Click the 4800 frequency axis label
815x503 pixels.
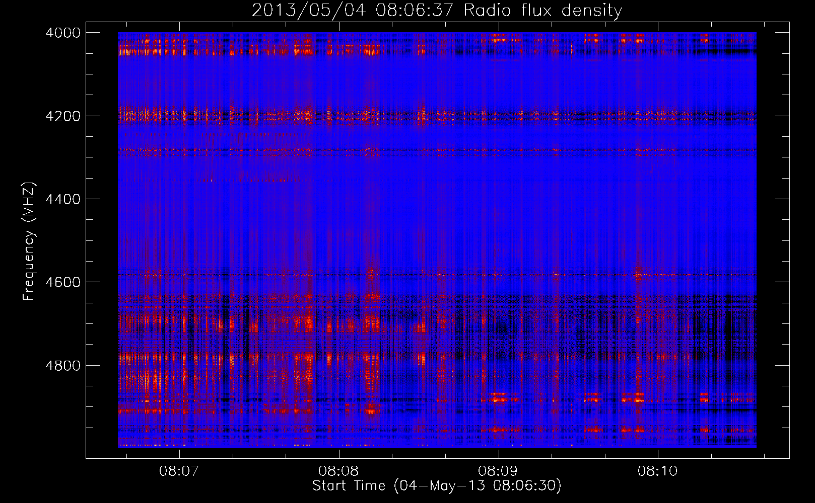63,365
